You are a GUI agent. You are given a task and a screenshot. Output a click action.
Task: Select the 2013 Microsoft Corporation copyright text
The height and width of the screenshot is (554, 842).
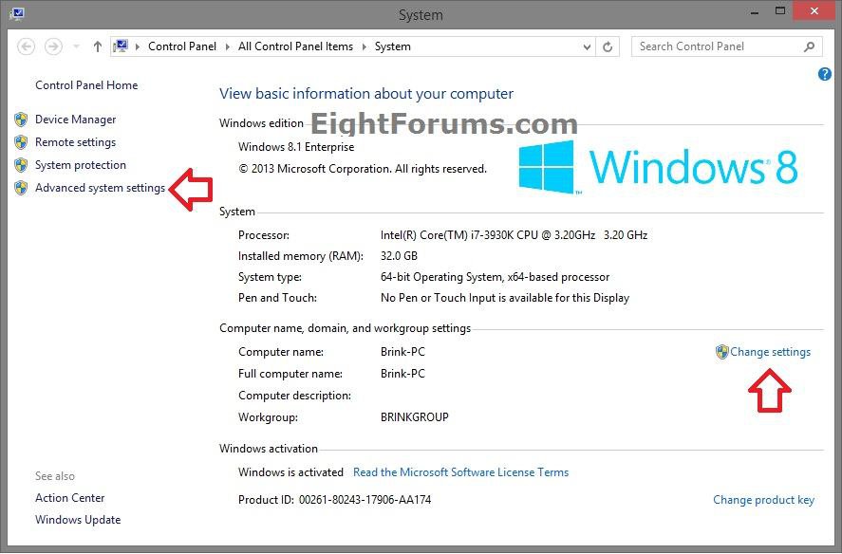(x=363, y=169)
